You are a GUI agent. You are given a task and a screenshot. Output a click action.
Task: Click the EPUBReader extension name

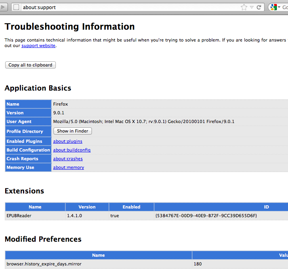click(19, 216)
